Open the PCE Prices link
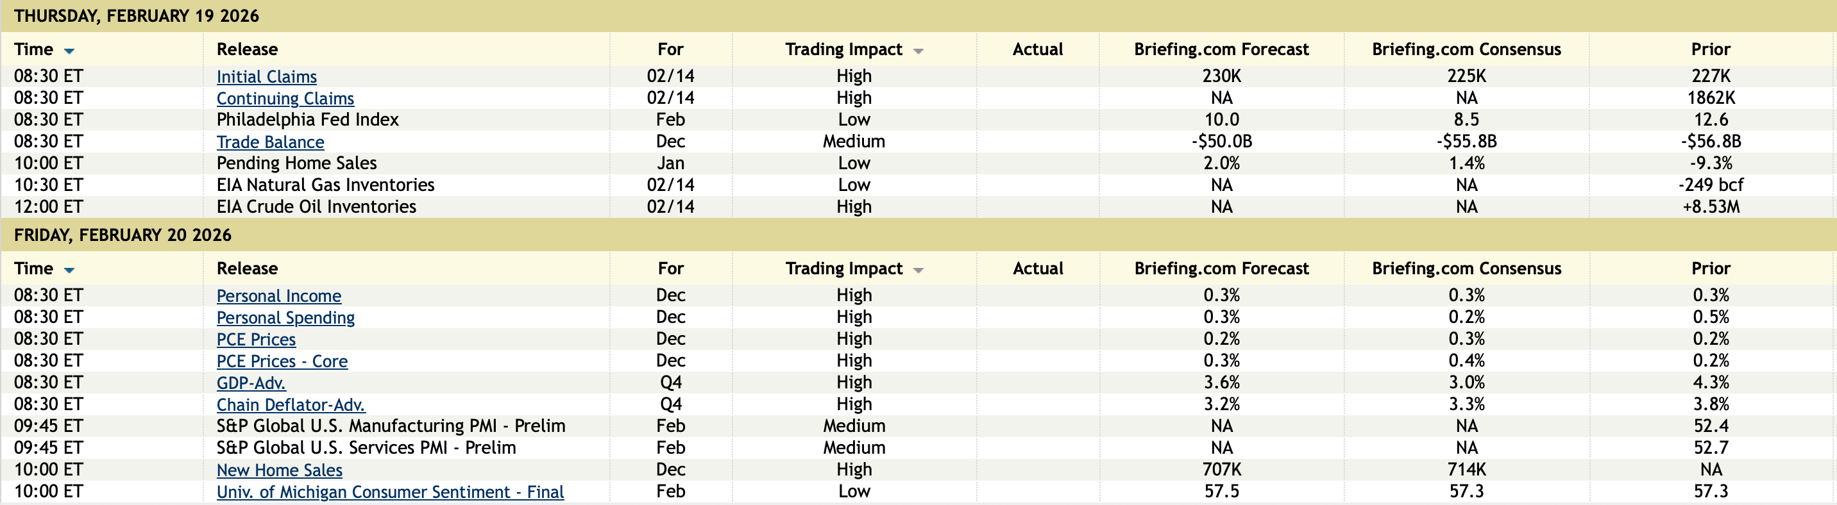Viewport: 1837px width, 505px height. pos(255,339)
